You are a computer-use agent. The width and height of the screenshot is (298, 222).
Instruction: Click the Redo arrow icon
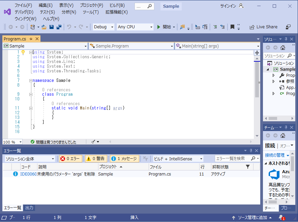pos(81,27)
